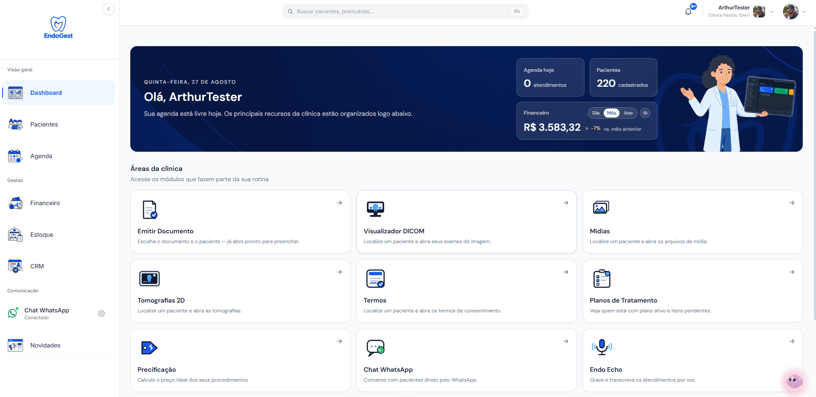Click the Chat WhatsApp card bubble icon
This screenshot has height=397, width=816.
tap(376, 348)
